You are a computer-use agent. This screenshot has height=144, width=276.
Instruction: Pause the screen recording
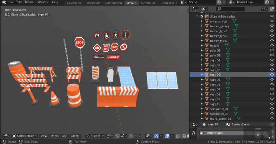258,135
